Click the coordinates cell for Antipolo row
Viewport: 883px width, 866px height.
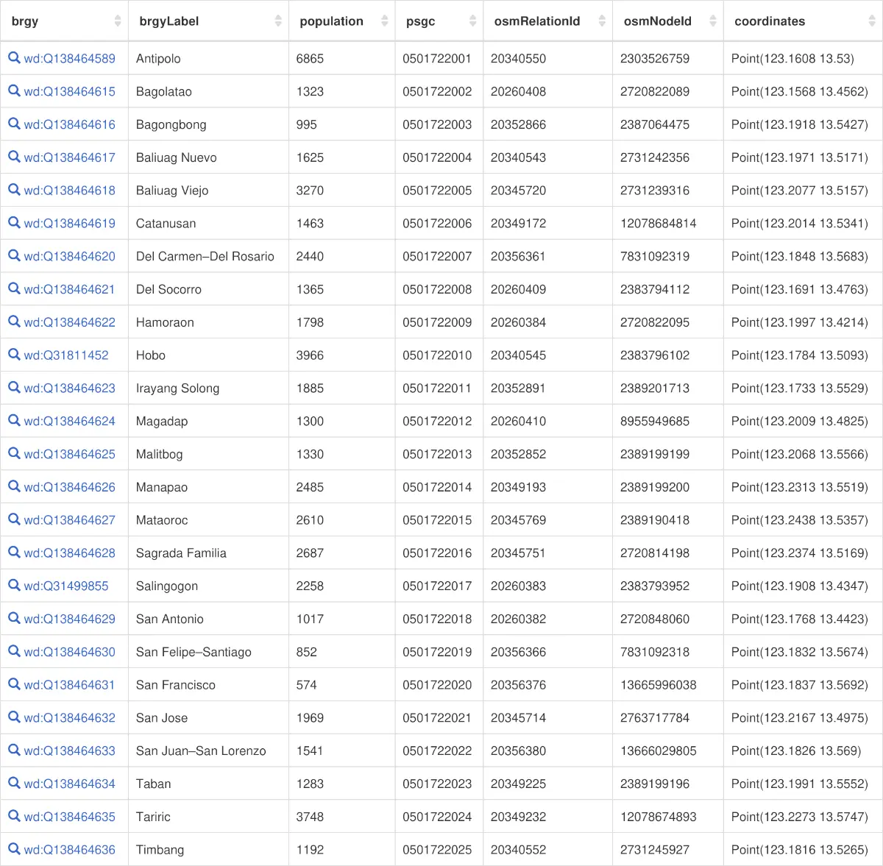[x=792, y=58]
